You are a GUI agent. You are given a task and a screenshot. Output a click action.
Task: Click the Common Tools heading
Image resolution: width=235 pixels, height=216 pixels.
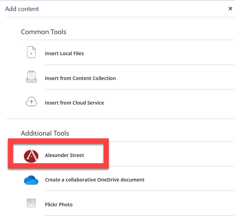coord(44,32)
